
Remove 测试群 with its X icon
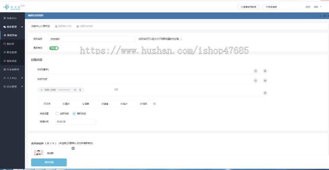coord(73,148)
